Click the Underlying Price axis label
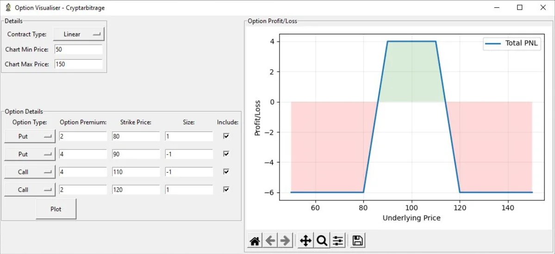 tap(412, 218)
